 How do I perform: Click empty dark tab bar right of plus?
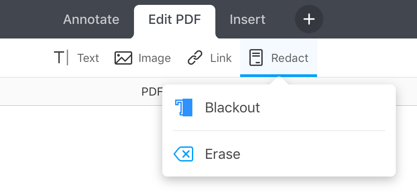pos(371,19)
